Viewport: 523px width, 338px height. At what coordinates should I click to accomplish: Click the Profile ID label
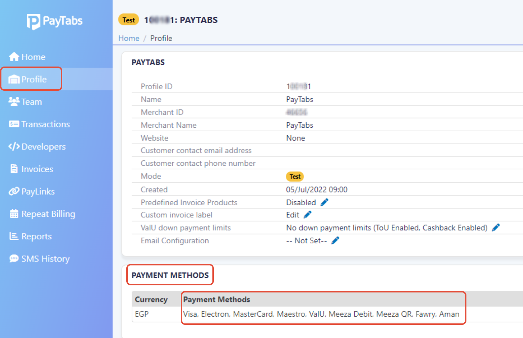157,86
